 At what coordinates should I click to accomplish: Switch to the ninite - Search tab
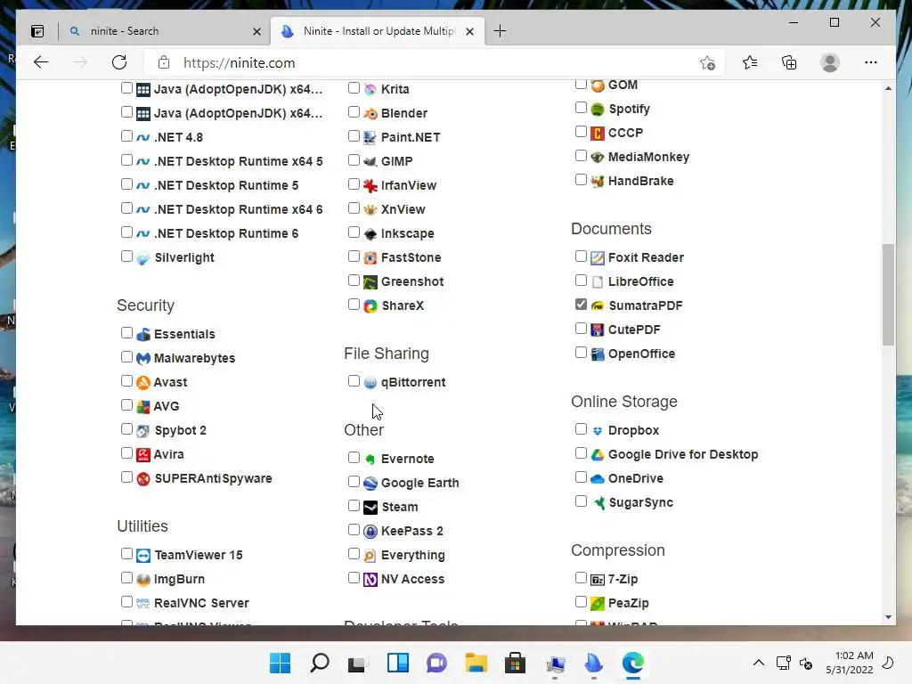click(x=165, y=31)
